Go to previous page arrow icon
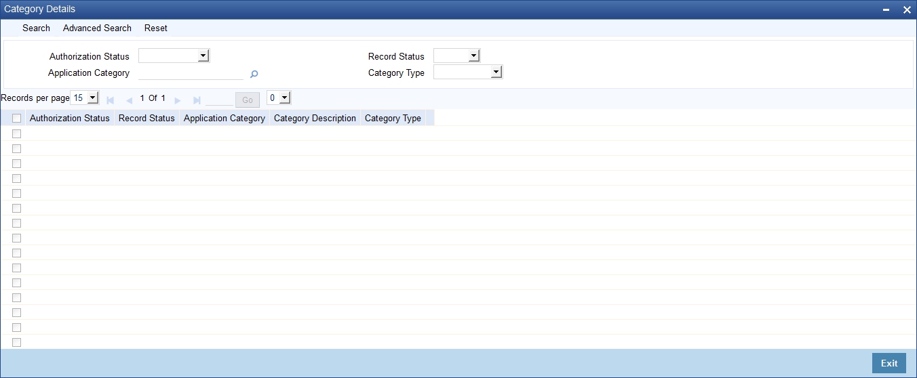 coord(129,100)
